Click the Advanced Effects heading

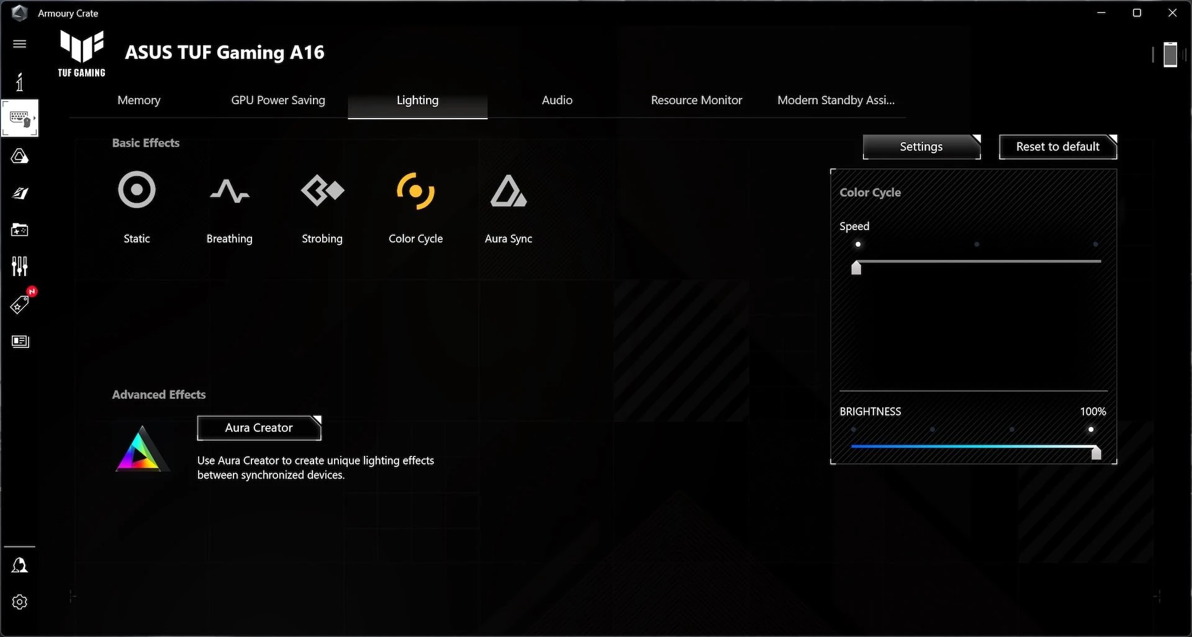pyautogui.click(x=159, y=394)
